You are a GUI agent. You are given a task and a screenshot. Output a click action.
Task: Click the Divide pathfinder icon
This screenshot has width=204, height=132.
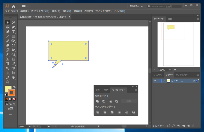(x=98, y=112)
